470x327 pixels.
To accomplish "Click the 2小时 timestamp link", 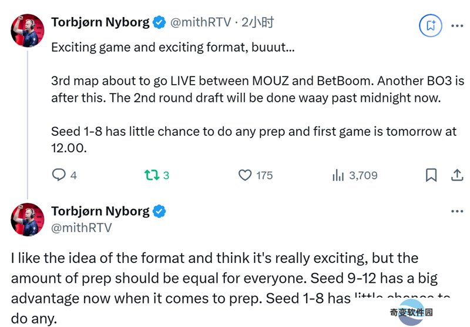I will click(x=257, y=22).
